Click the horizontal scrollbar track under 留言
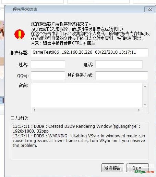This screenshot has width=156, height=177. 87,110
